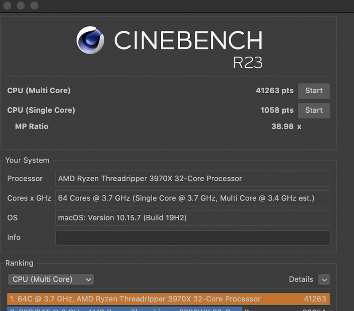354x311 pixels.
Task: Click the chevron on the ranking type dropdown
Action: [x=88, y=279]
